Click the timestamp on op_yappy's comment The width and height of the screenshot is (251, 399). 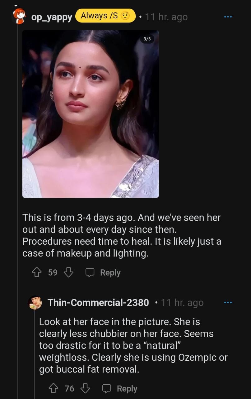(166, 17)
